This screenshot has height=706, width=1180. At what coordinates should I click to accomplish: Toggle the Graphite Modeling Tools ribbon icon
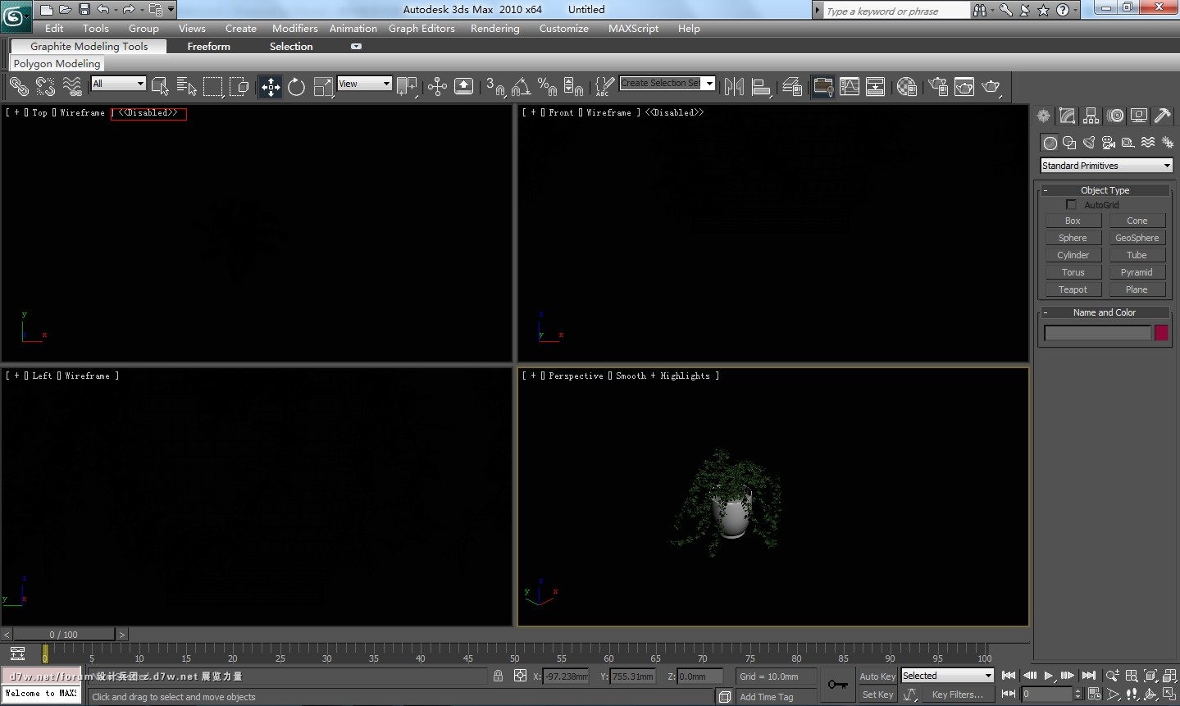[822, 86]
